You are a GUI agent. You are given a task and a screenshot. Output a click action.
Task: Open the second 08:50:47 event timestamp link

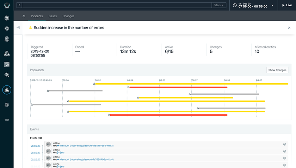pos(36,152)
